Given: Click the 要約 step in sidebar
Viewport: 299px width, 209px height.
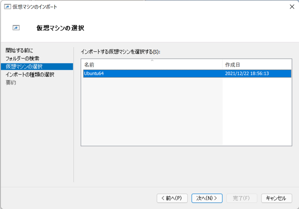Looking at the screenshot, I should 11,82.
